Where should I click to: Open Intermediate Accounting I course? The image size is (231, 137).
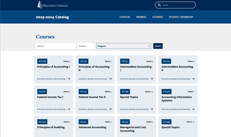pyautogui.click(x=136, y=68)
